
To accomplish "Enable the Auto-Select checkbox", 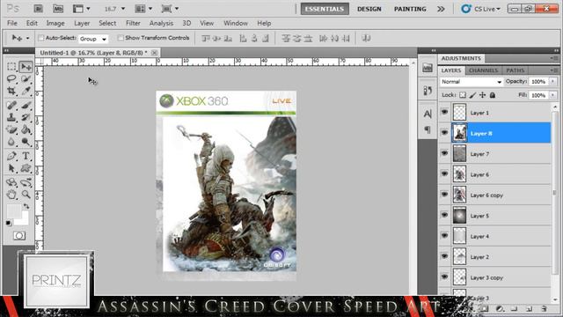I will (x=41, y=38).
